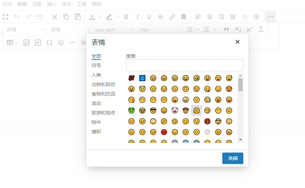Toggle bold formatting
The height and width of the screenshot is (188, 305).
[x=126, y=17]
